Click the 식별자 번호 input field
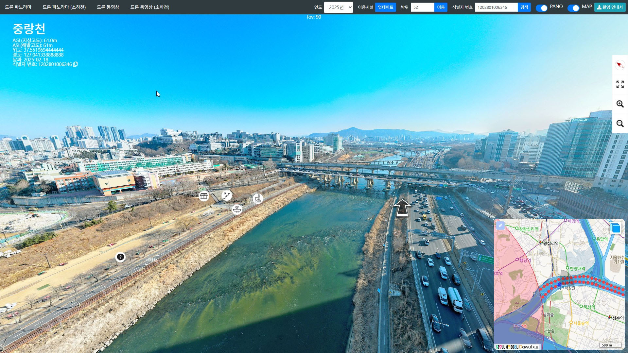Image resolution: width=628 pixels, height=353 pixels. point(496,7)
